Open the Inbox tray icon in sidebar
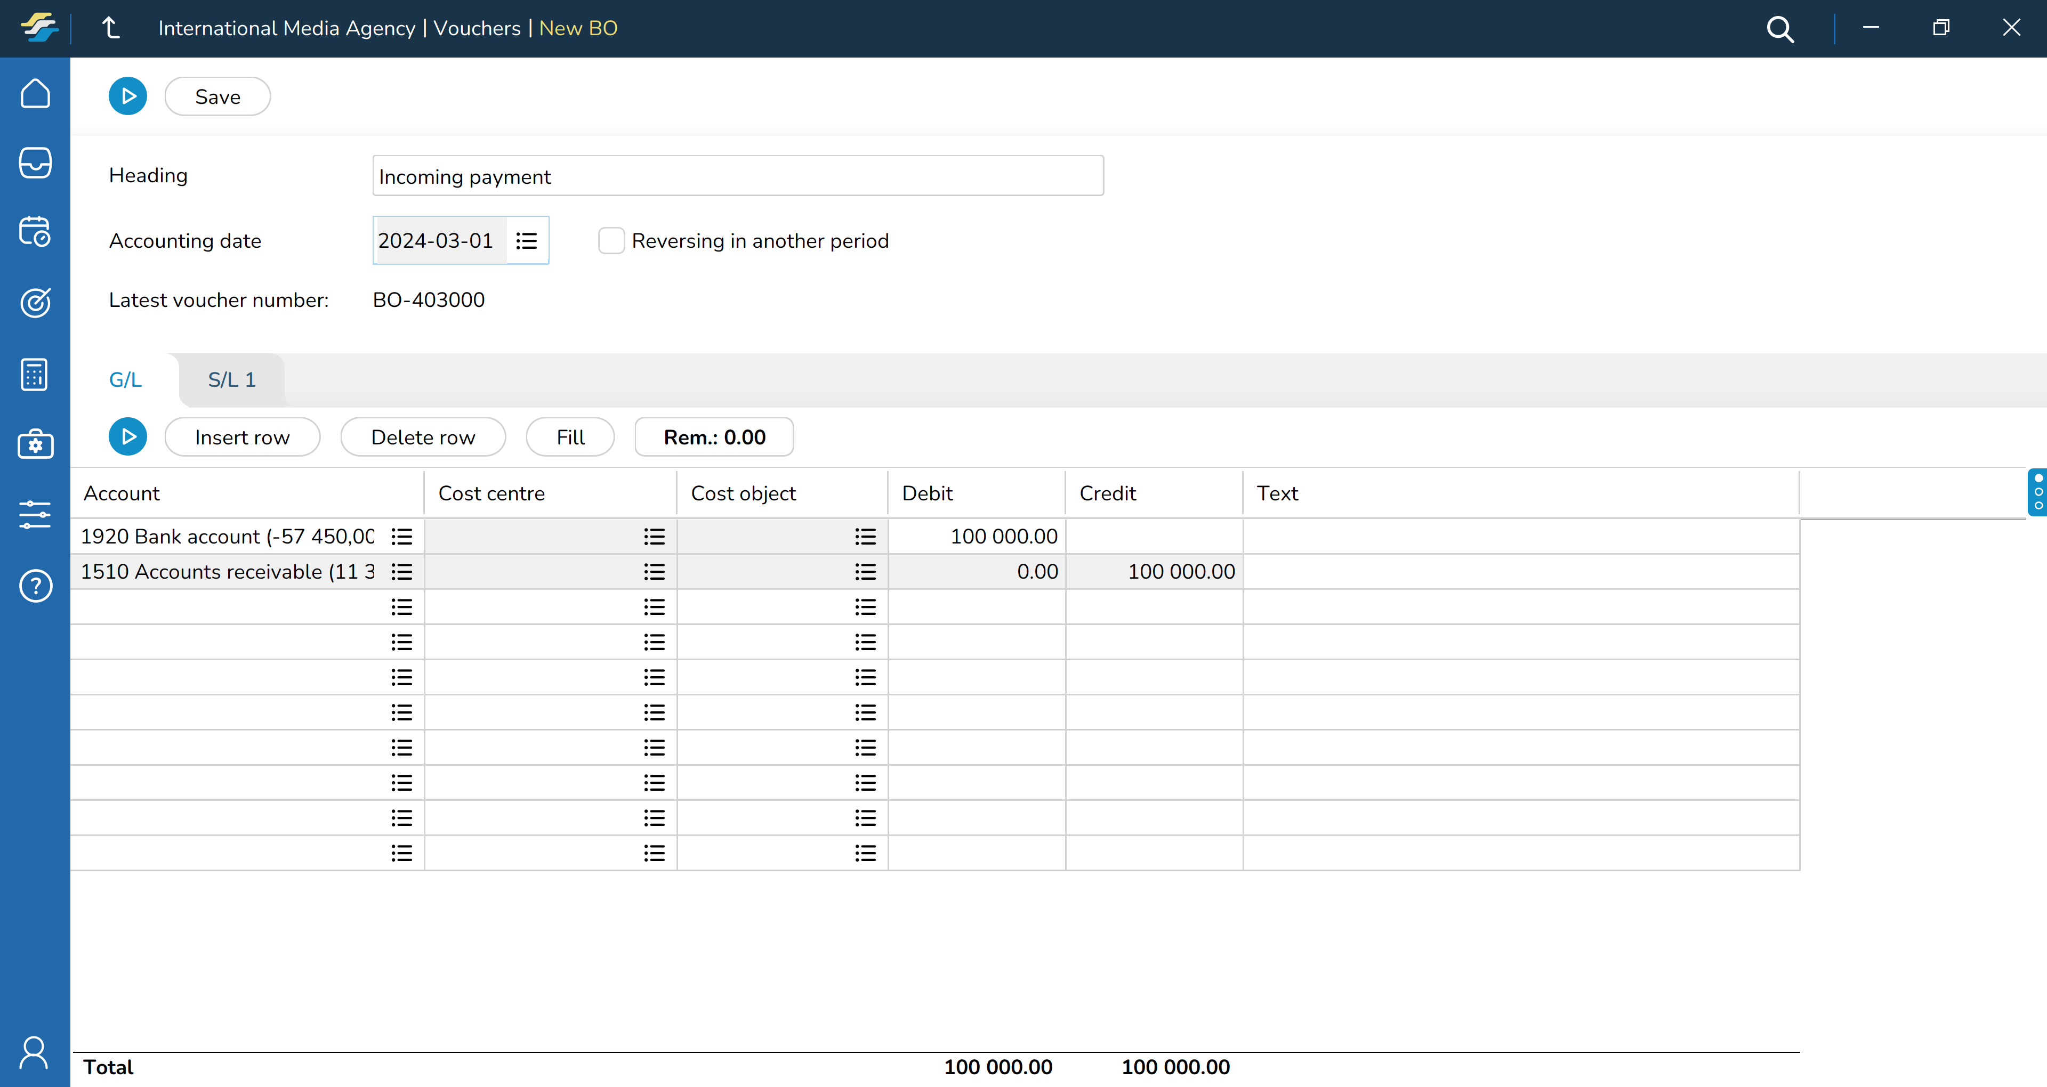The width and height of the screenshot is (2047, 1087). (x=35, y=163)
